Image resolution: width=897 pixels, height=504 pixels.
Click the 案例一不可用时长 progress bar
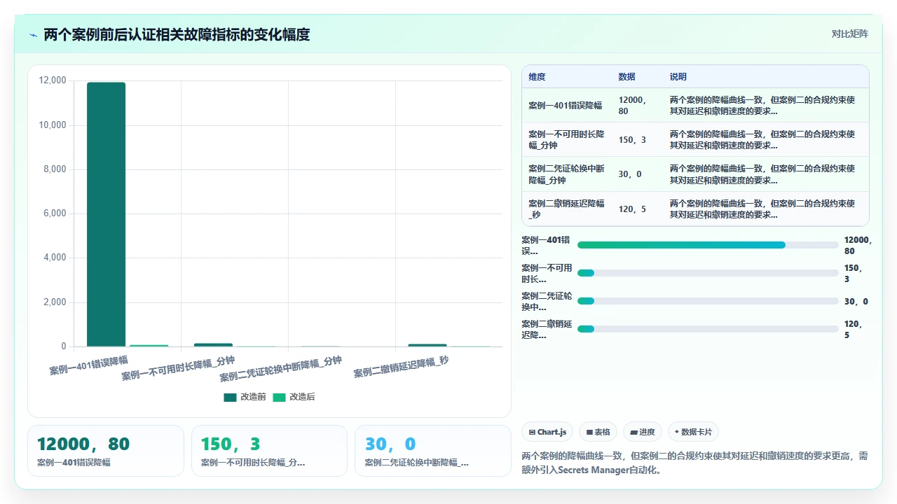tap(708, 273)
